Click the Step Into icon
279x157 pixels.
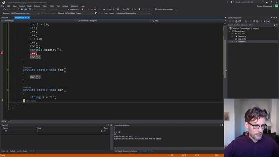point(107,10)
